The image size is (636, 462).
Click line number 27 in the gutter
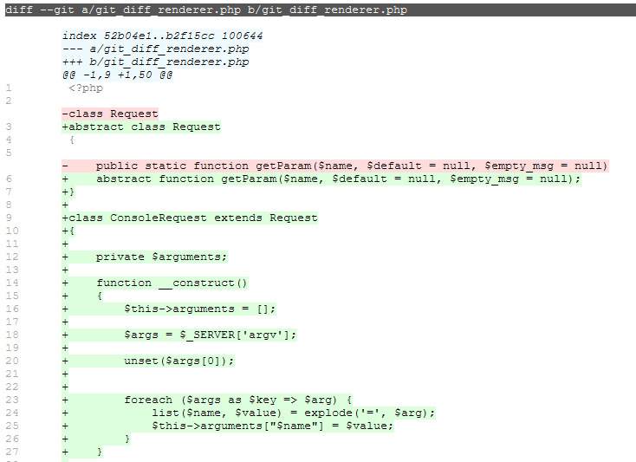pos(12,452)
